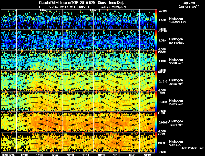
Task: Click the '0.4147' color scale value
Action: pyautogui.click(x=163, y=102)
